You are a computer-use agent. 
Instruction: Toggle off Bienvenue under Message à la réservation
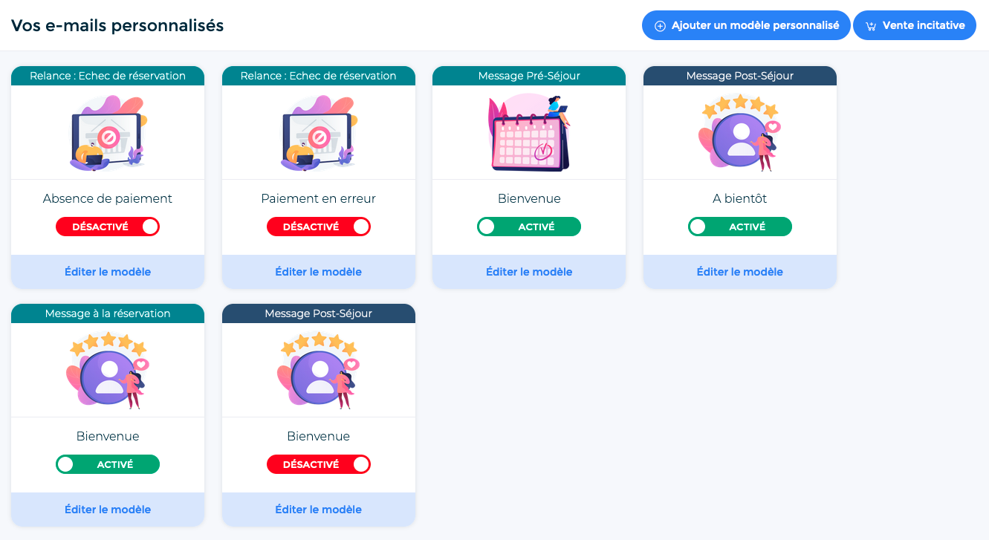(x=108, y=464)
